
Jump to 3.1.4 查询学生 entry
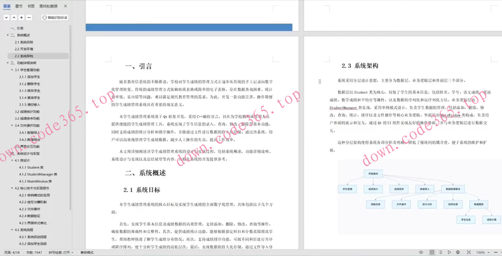[x=29, y=98]
